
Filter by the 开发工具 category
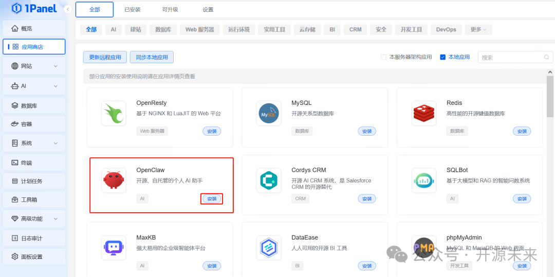tap(411, 30)
